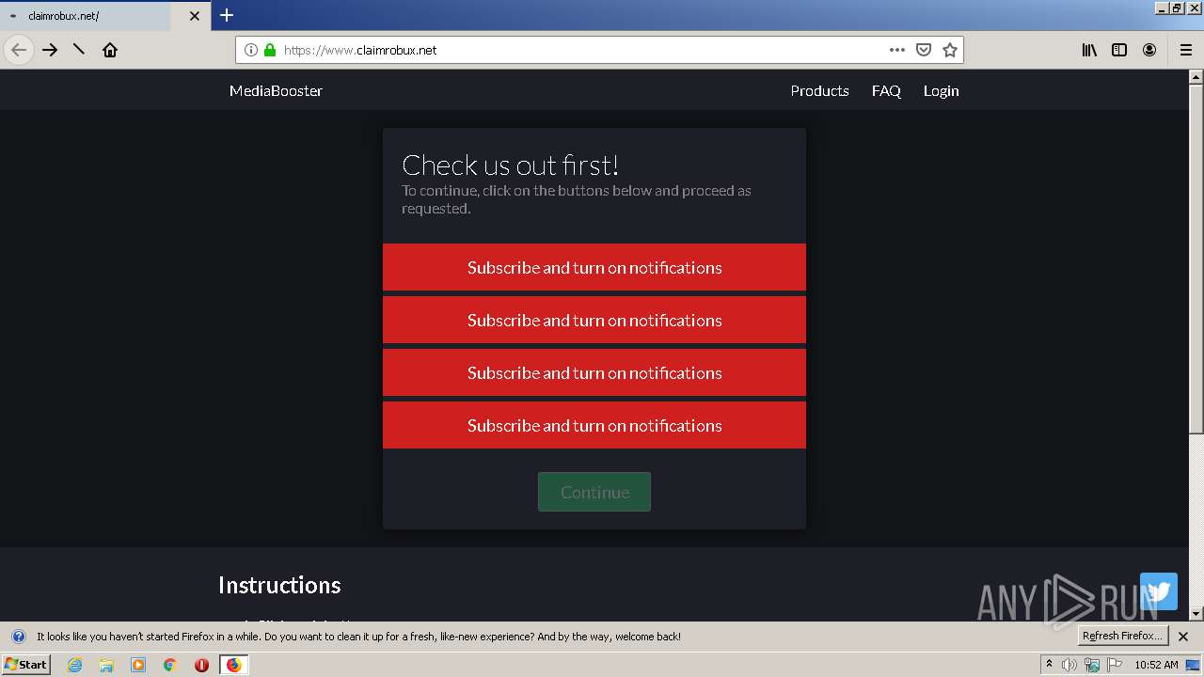Go back using the browser back arrow
The image size is (1204, 677).
pos(19,50)
